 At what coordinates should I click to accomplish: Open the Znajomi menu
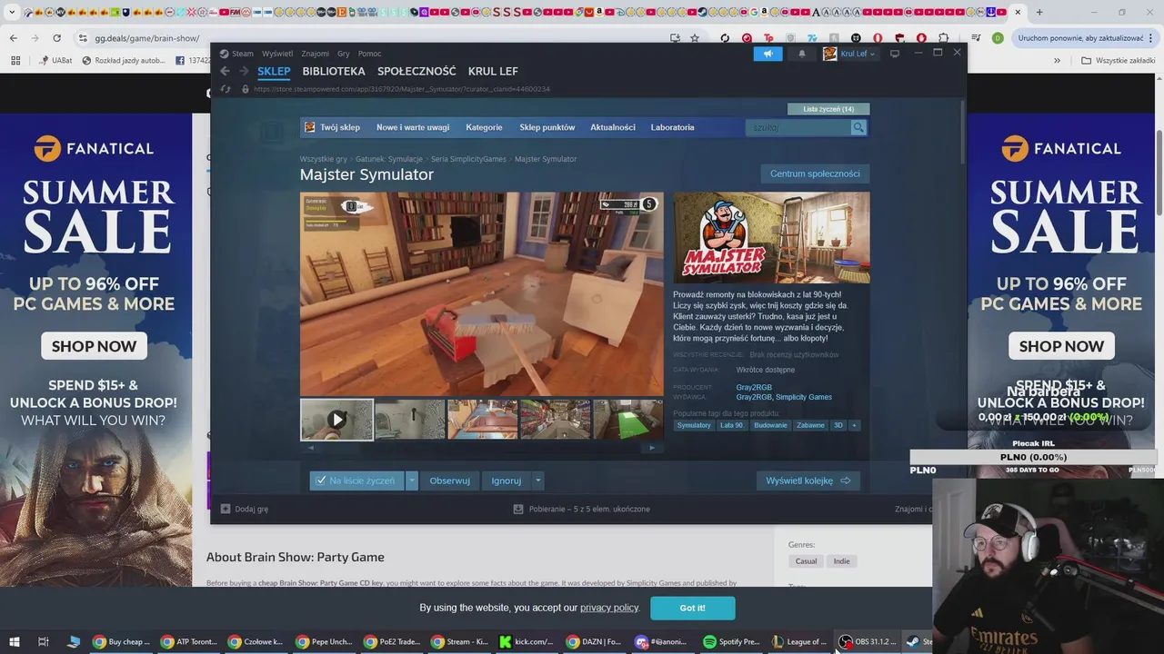[316, 54]
